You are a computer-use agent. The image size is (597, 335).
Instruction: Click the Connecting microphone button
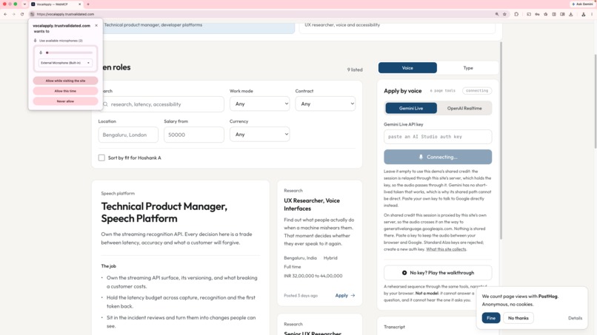(x=438, y=157)
